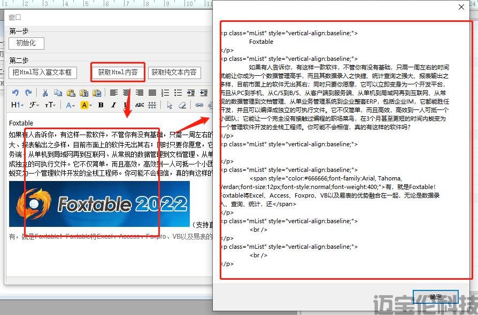Image resolution: width=478 pixels, height=315 pixels.
Task: Click the 初始化 button
Action: click(x=27, y=43)
